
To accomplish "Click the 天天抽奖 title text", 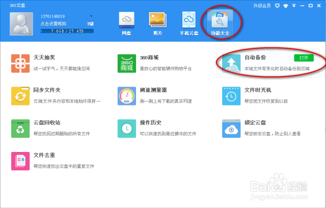I will [44, 58].
